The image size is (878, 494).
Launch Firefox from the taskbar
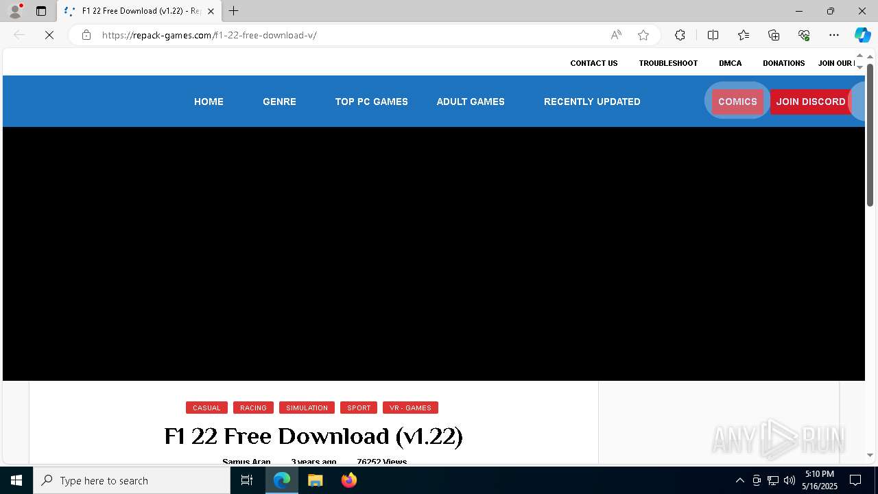coord(348,480)
